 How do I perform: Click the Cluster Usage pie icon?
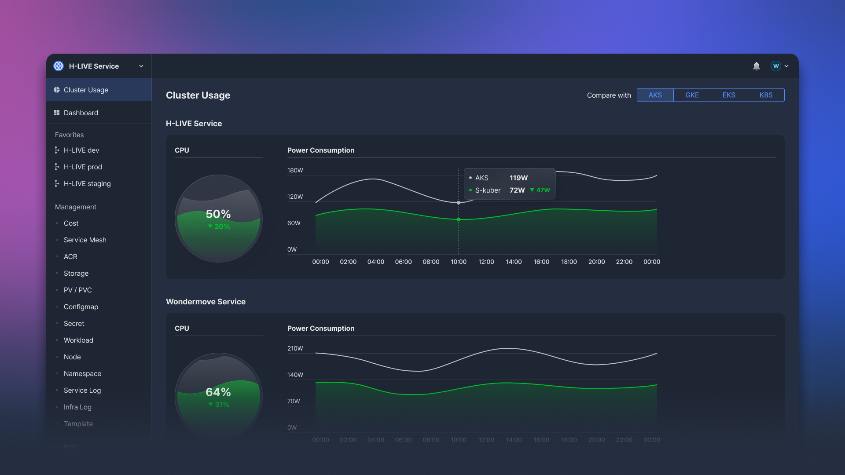click(x=57, y=90)
